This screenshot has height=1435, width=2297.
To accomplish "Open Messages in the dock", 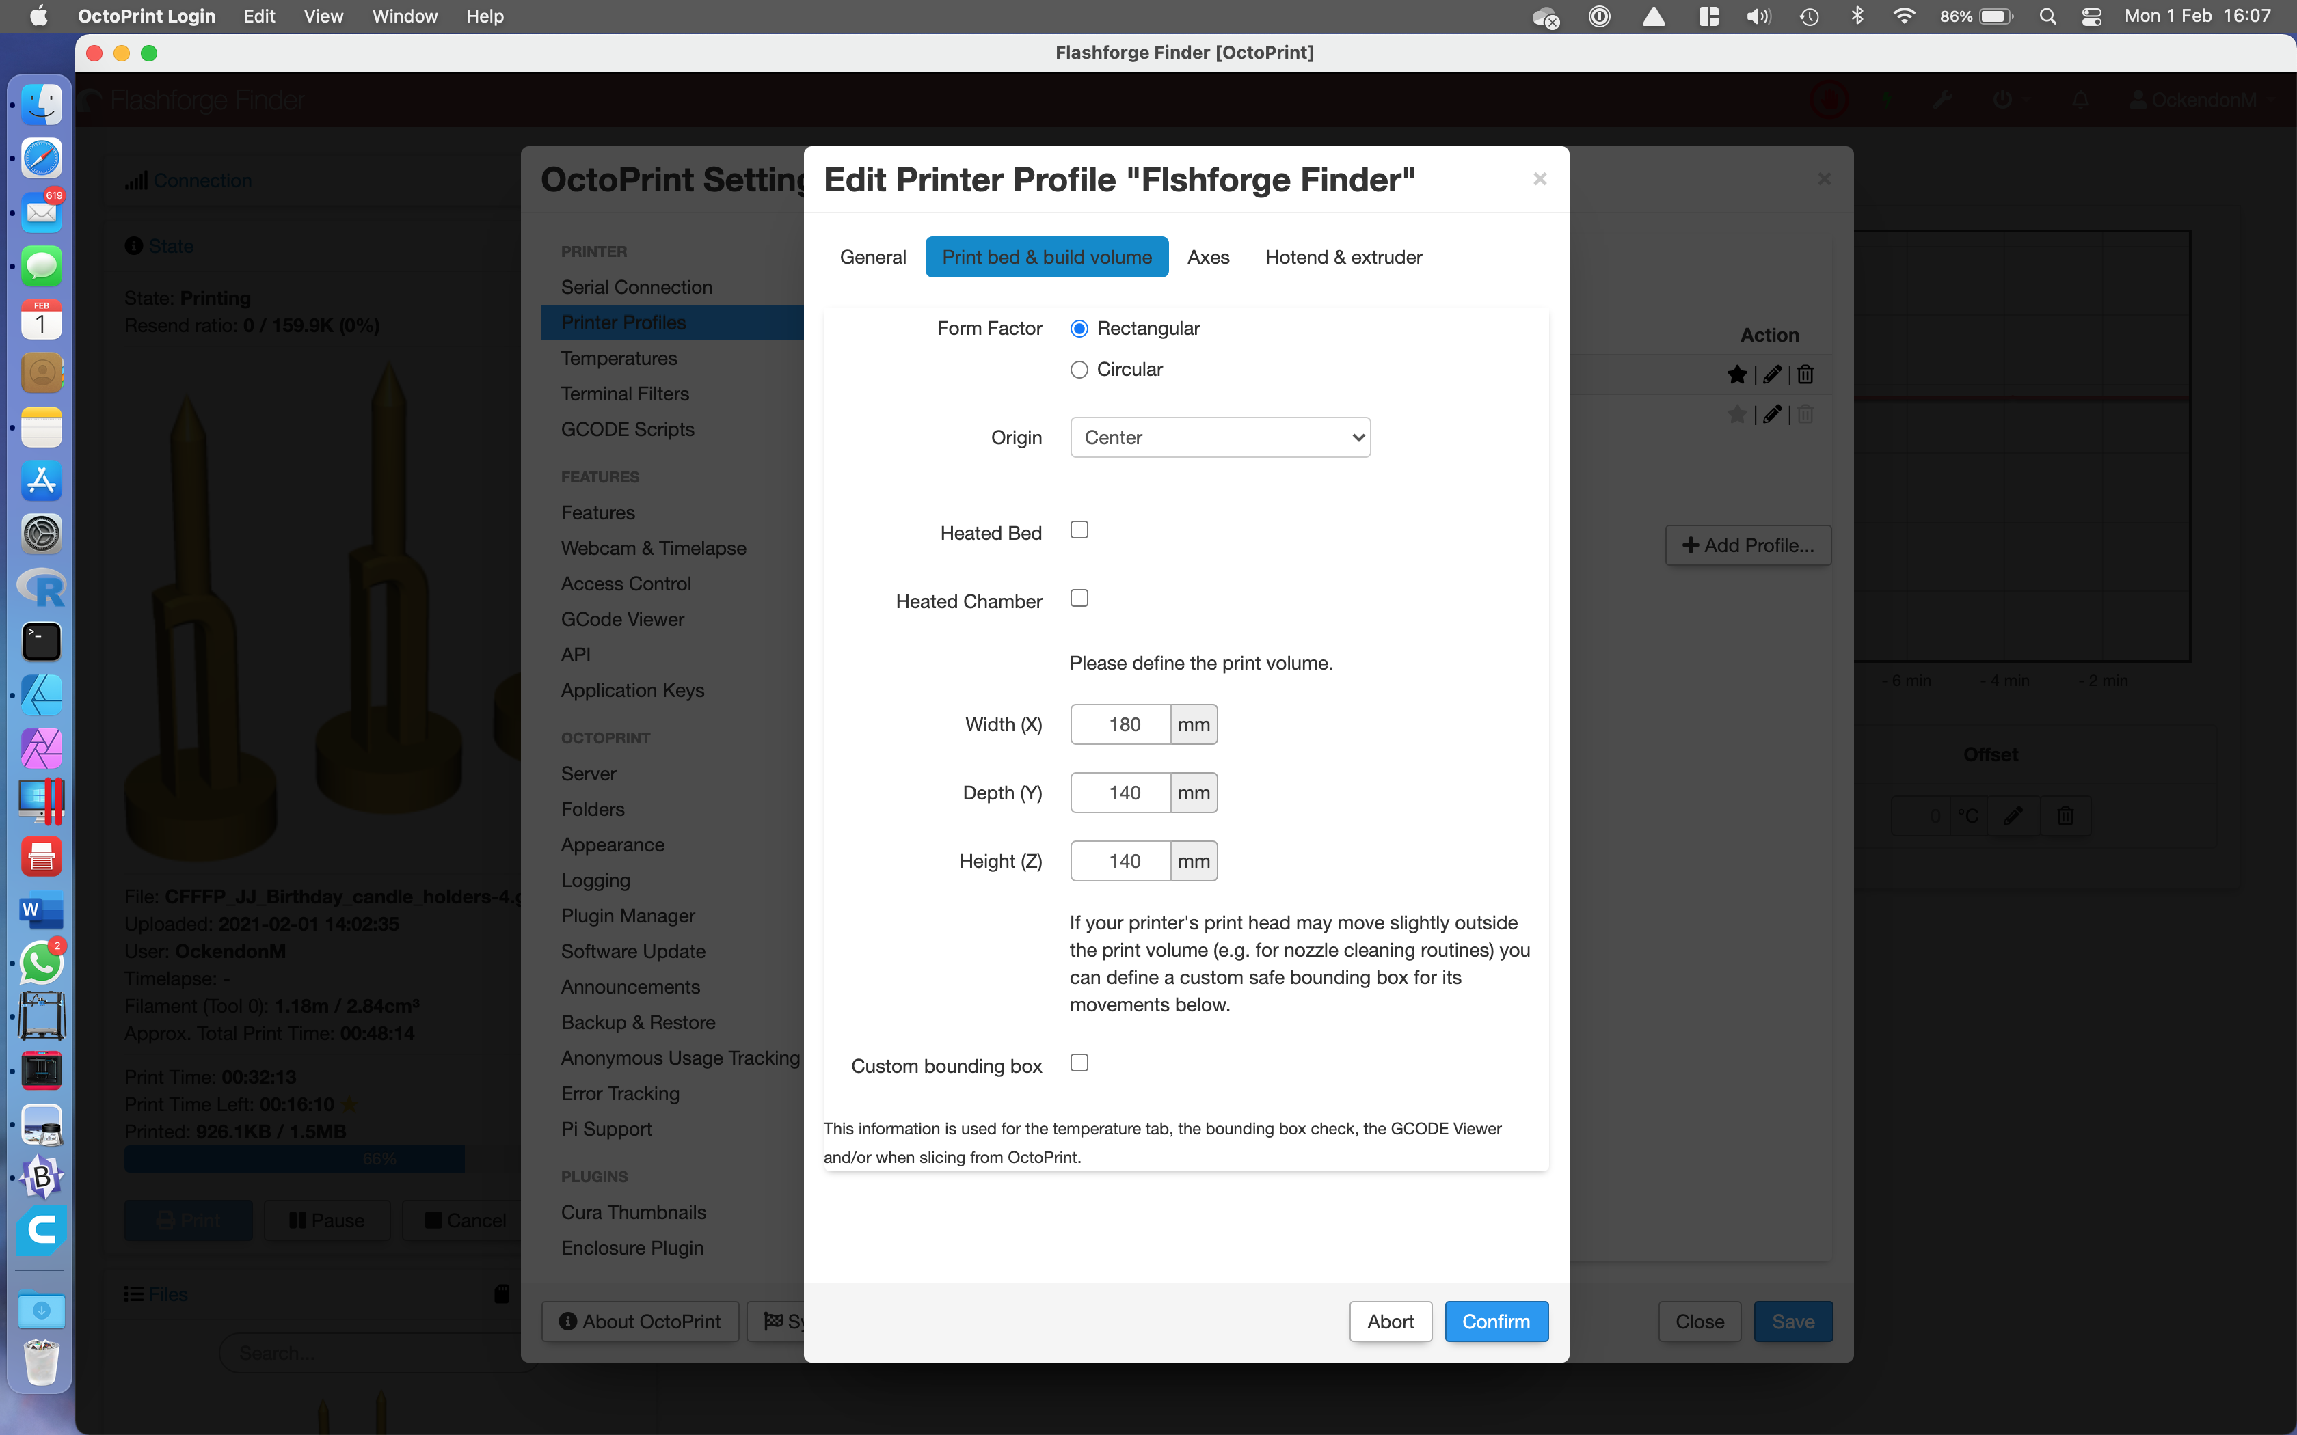I will tap(42, 266).
